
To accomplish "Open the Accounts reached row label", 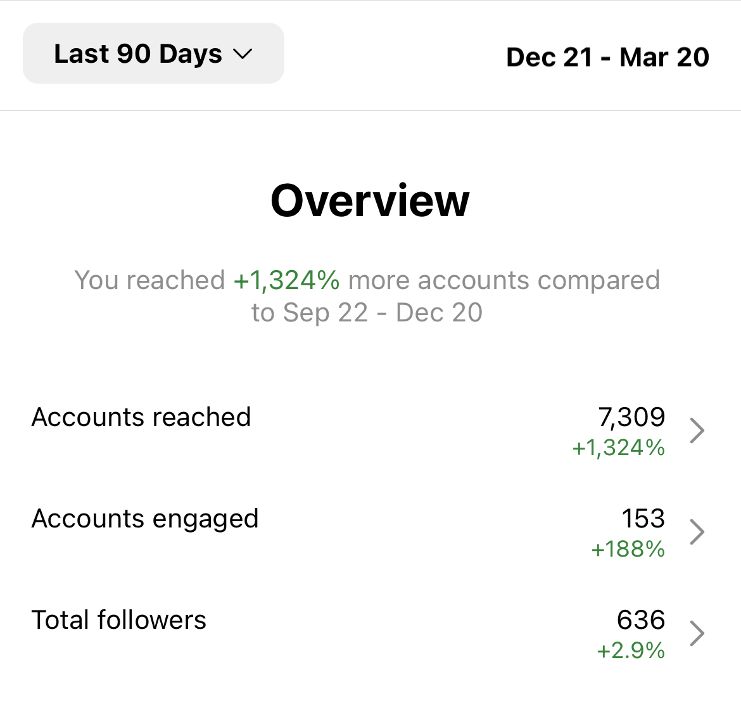I will [141, 417].
